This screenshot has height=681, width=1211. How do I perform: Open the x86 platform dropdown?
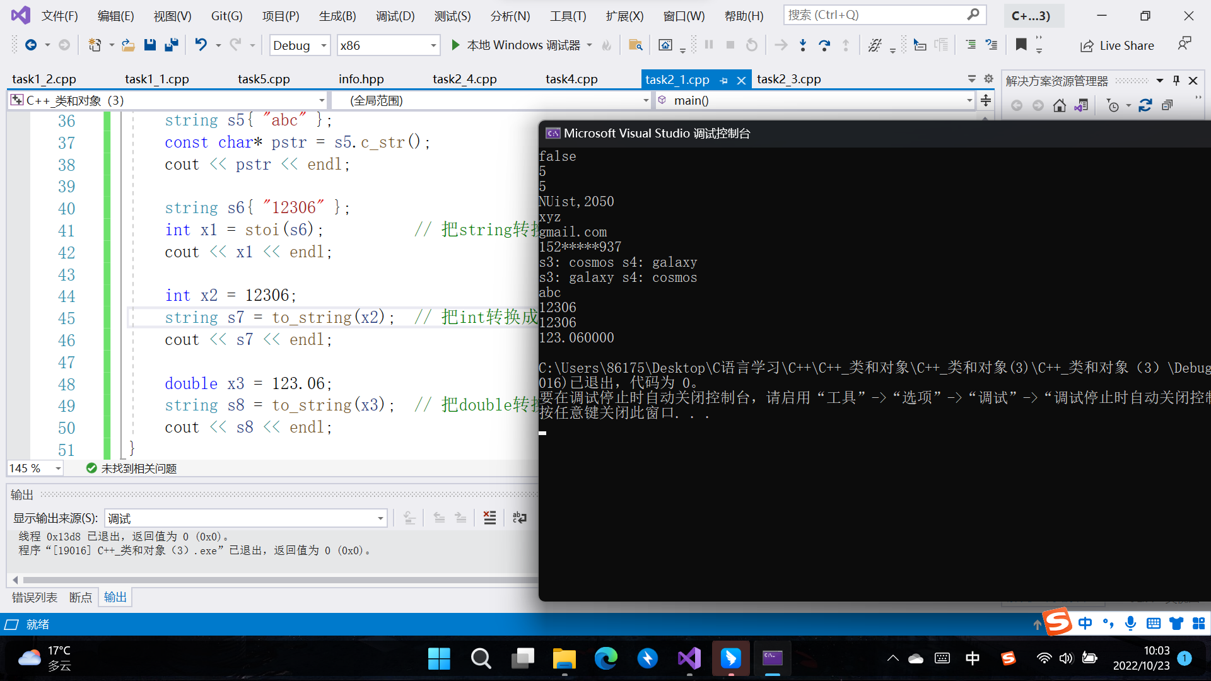433,45
